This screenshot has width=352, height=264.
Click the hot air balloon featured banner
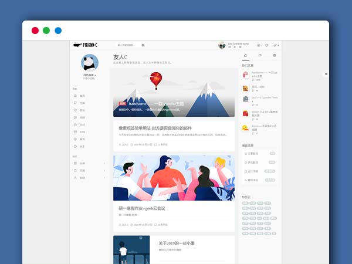pos(174,93)
